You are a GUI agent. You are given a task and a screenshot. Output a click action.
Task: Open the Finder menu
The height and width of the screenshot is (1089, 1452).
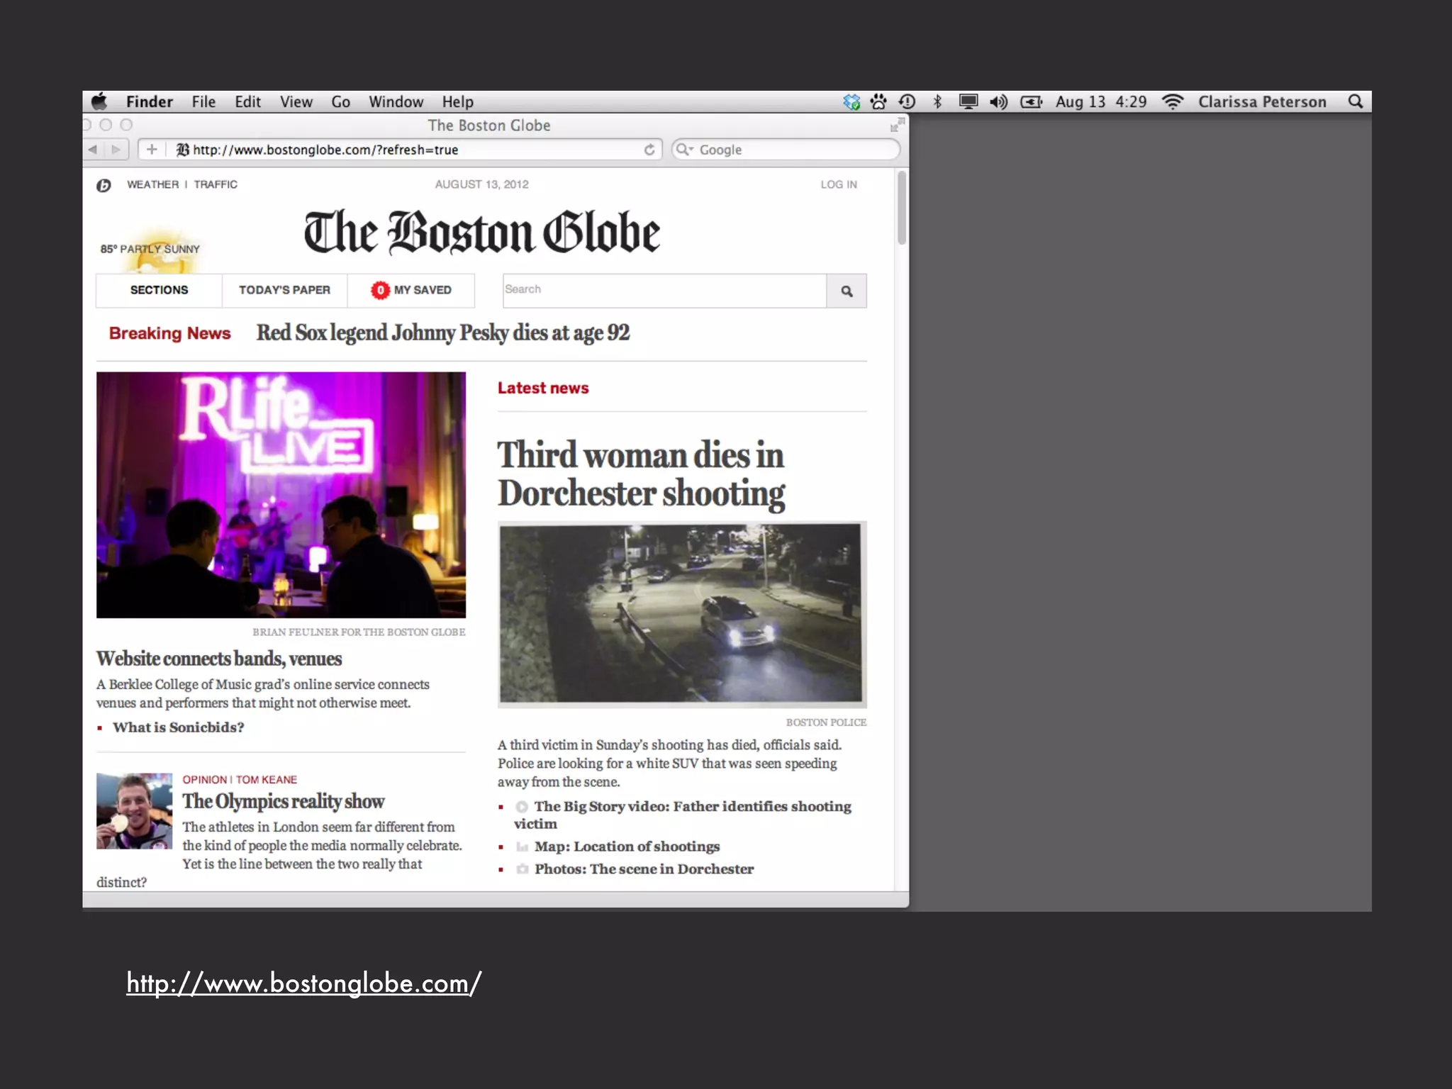tap(150, 102)
